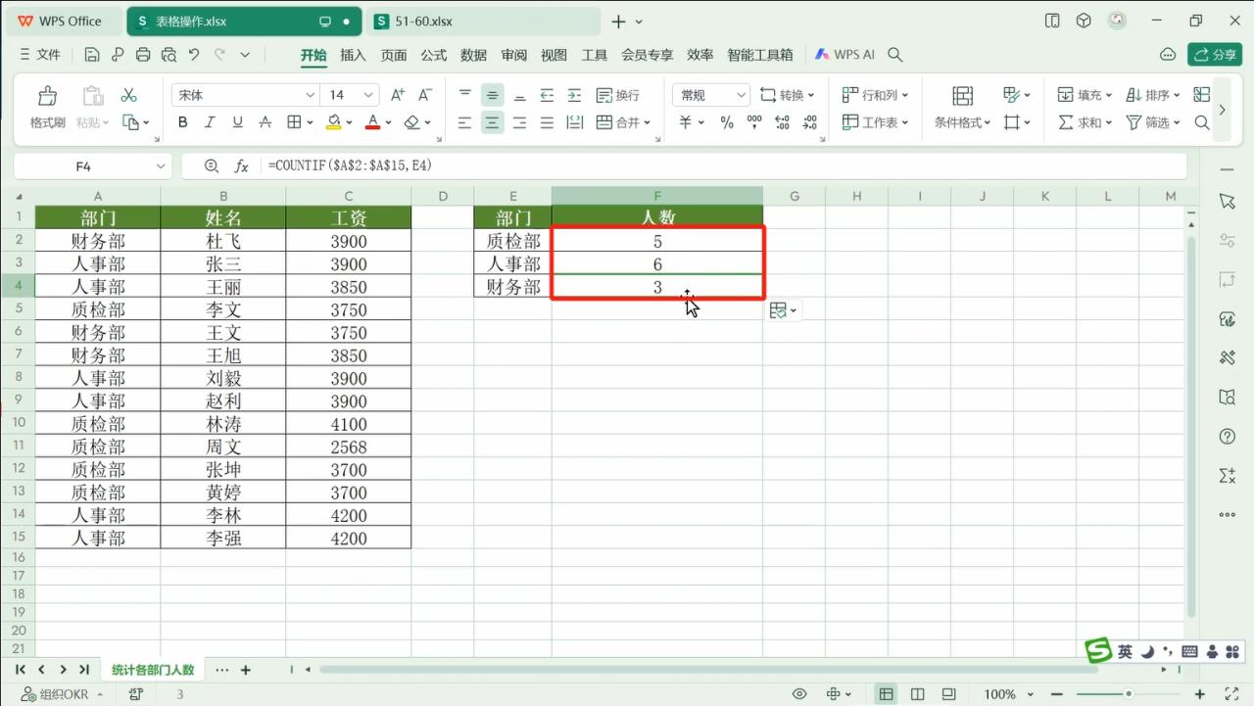
Task: Click the 填充 Fill button
Action: pyautogui.click(x=1085, y=95)
